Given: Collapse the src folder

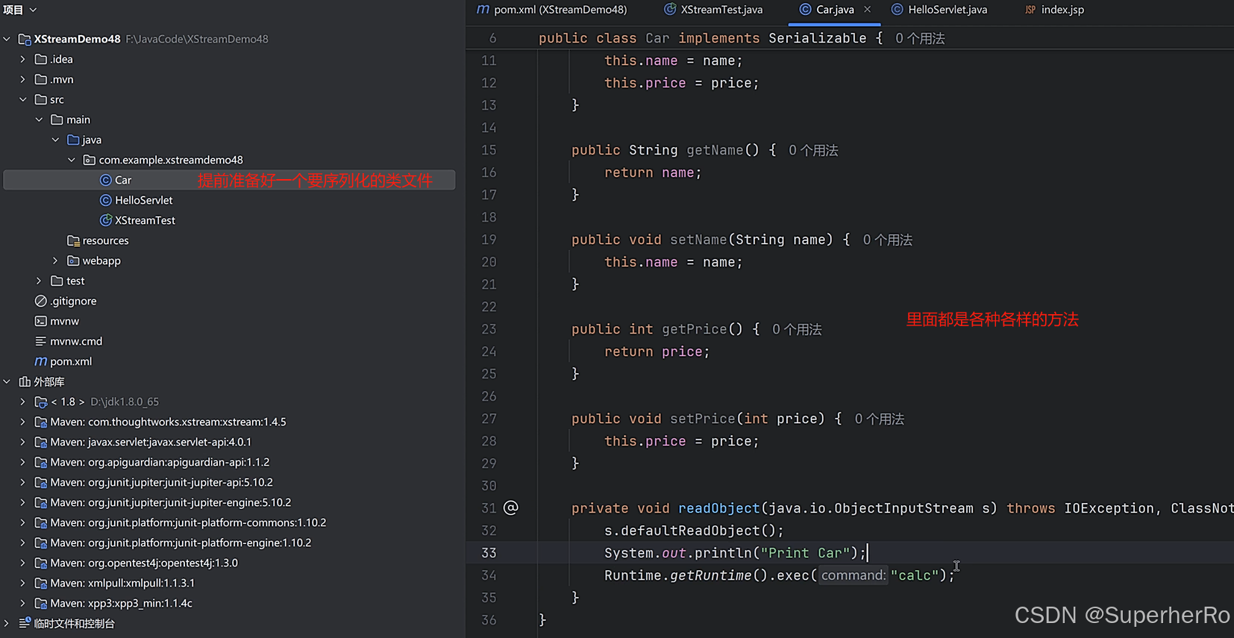Looking at the screenshot, I should click(22, 99).
